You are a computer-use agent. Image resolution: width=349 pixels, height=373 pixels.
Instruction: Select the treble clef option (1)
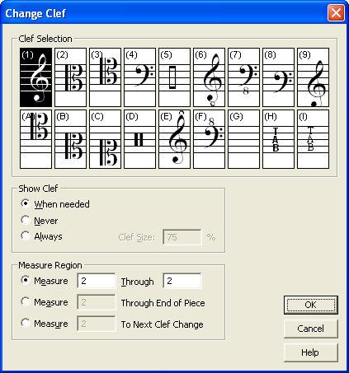(x=35, y=77)
